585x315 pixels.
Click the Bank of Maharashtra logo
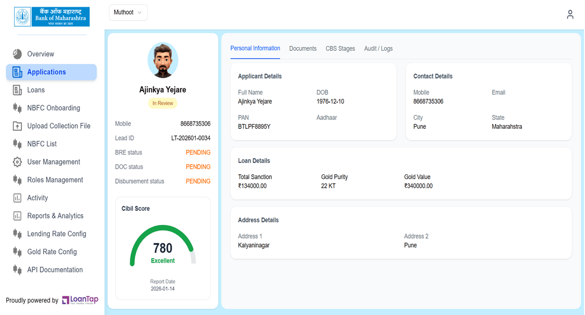click(52, 16)
